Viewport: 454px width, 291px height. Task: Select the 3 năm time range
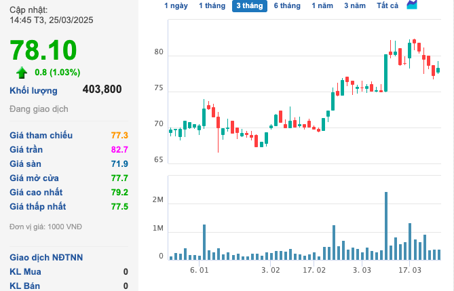(x=354, y=5)
